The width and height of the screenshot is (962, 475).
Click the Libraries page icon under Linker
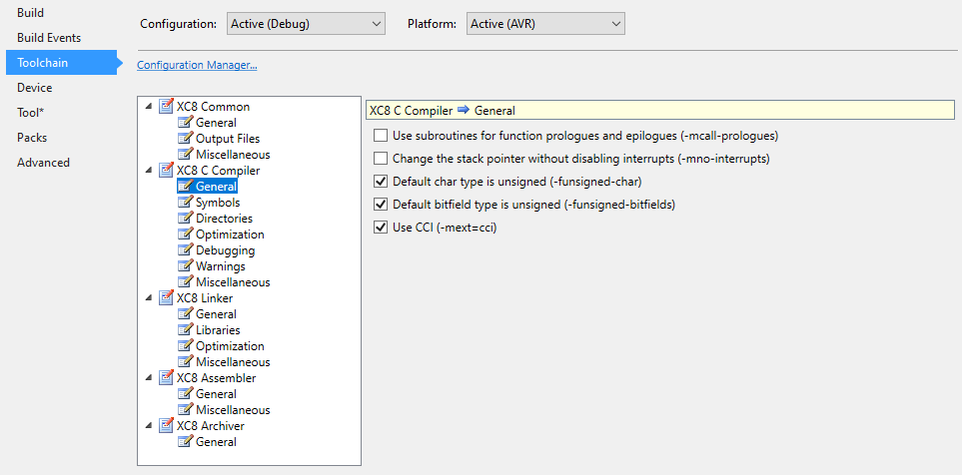point(185,330)
